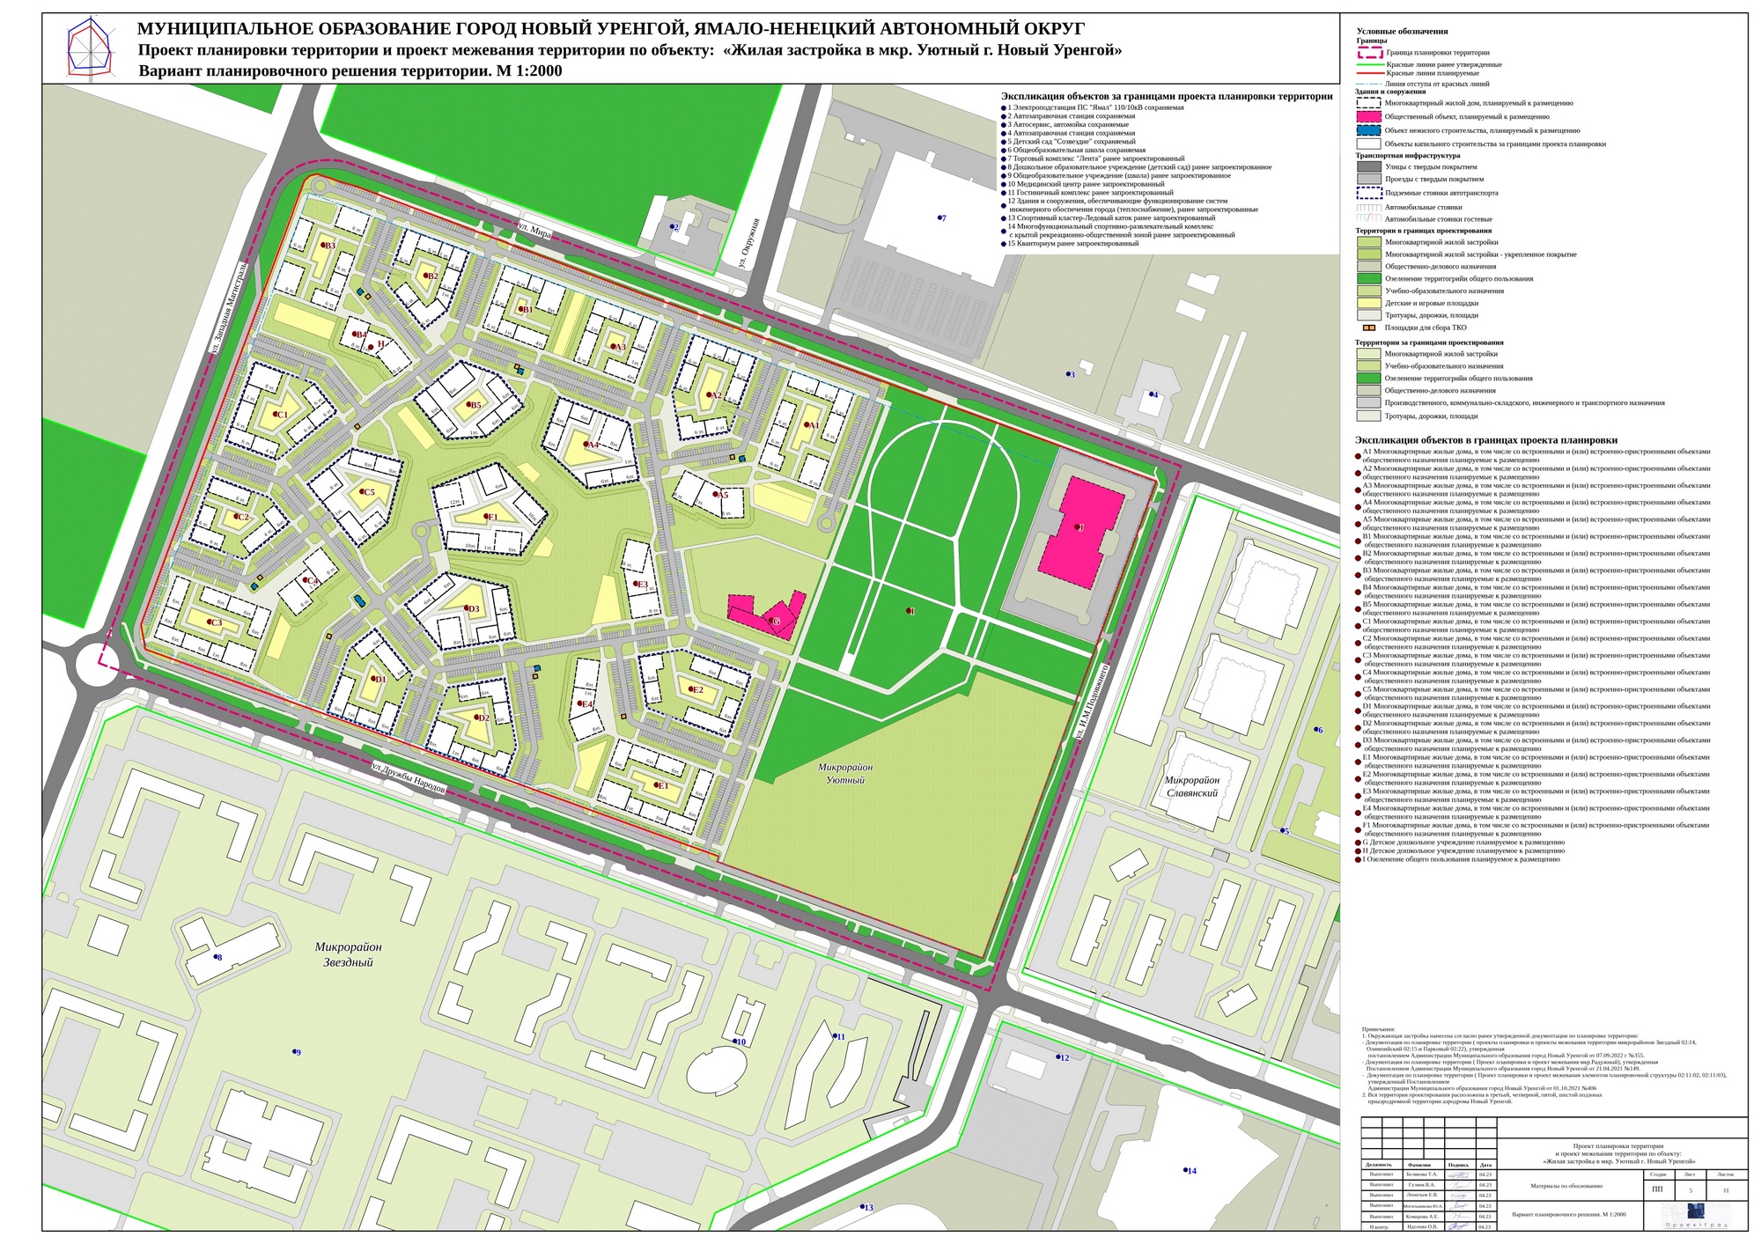Screen dimensions: 1761x1244
Task: Click red marker A5 on the map
Action: point(718,495)
